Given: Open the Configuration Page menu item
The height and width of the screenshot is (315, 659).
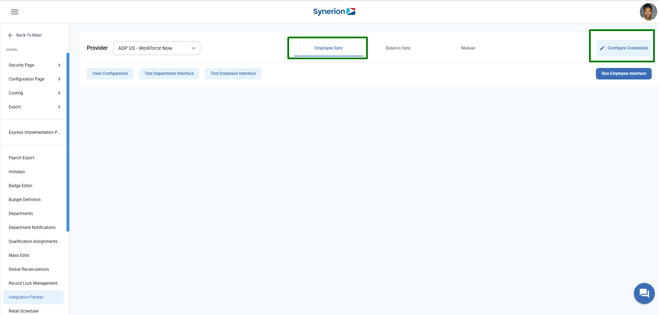Looking at the screenshot, I should (33, 79).
